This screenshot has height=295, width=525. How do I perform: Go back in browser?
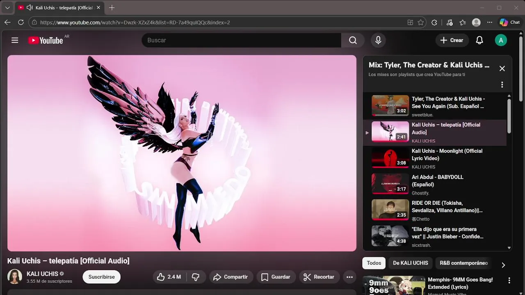(x=7, y=22)
